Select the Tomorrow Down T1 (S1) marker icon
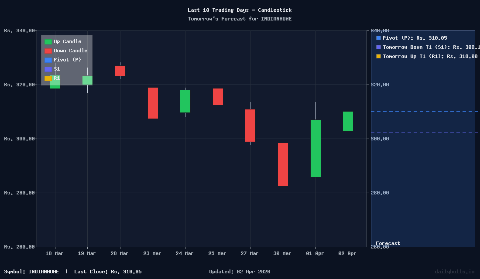This screenshot has height=279, width=480. click(377, 47)
